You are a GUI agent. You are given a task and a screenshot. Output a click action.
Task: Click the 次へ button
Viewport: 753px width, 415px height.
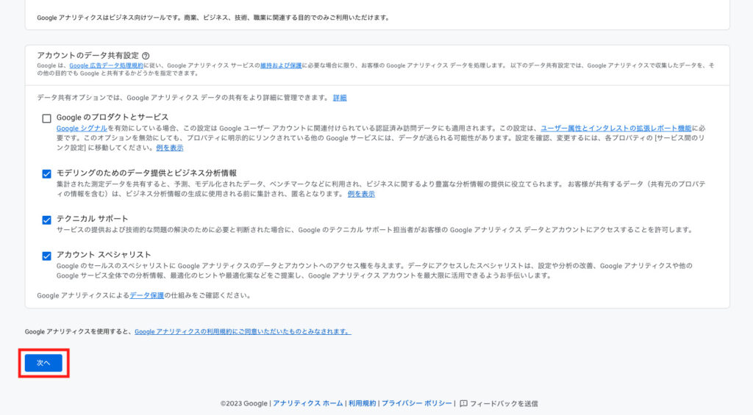click(x=43, y=363)
